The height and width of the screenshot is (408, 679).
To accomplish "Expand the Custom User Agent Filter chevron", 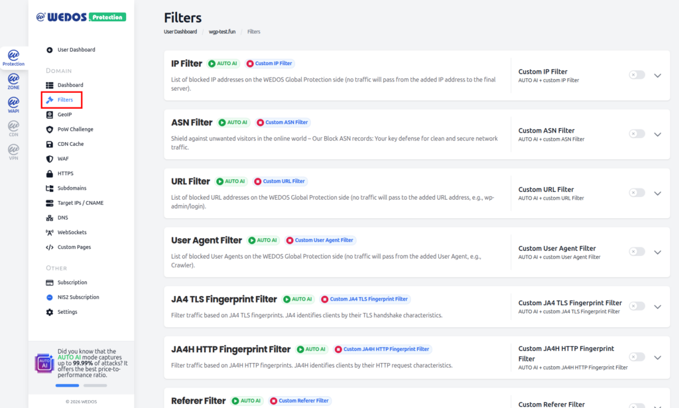I will (657, 252).
